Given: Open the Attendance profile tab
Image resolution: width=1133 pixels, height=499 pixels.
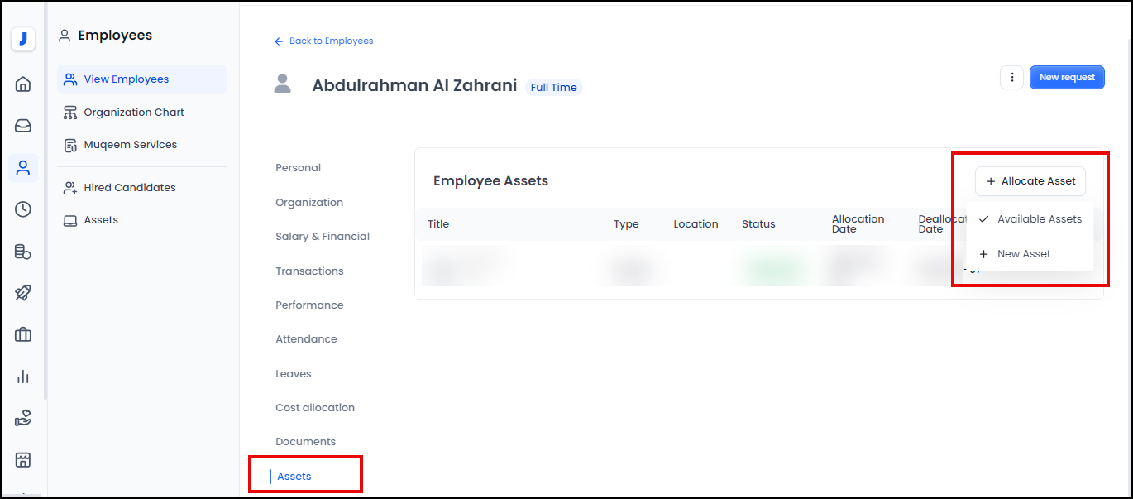Looking at the screenshot, I should 306,339.
